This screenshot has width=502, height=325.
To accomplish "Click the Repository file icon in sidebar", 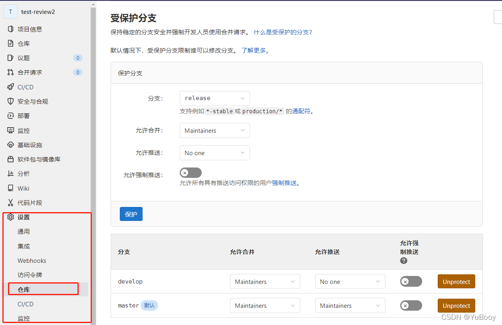I will (11, 43).
